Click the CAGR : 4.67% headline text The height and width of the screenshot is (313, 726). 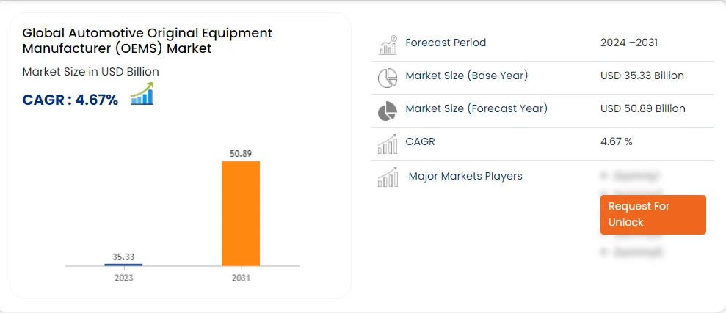tap(70, 100)
